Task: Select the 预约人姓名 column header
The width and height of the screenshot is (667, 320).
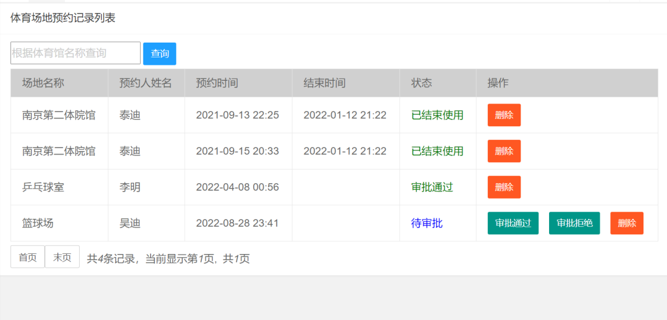Action: 146,83
